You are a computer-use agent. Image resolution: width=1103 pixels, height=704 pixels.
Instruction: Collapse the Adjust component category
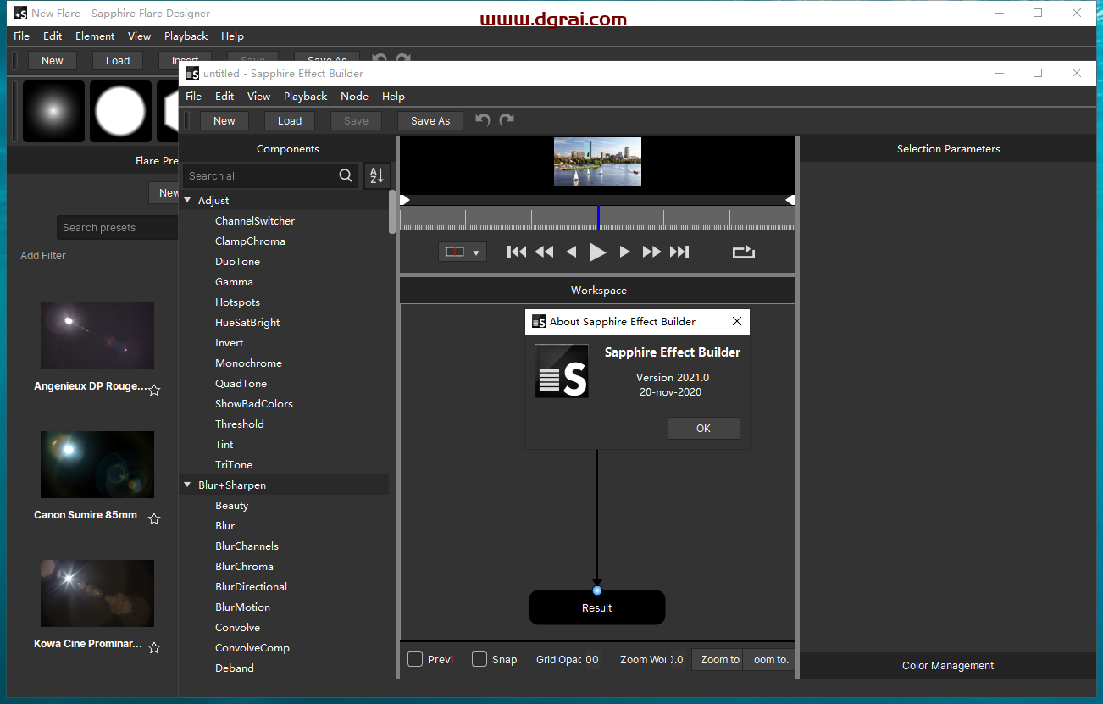point(188,201)
